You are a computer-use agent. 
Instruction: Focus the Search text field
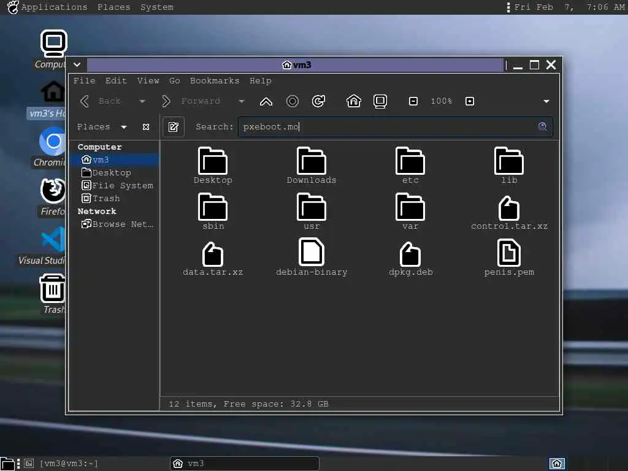pos(396,126)
